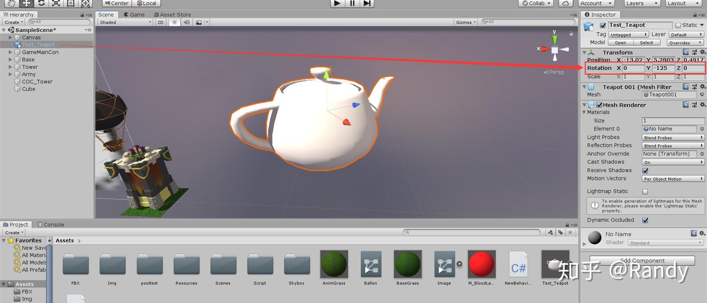707x303 pixels.
Task: Expand the Tower object in Hierarchy
Action: pos(10,67)
